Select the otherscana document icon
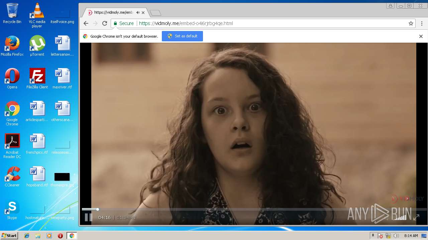The width and height of the screenshot is (428, 240). point(62,111)
